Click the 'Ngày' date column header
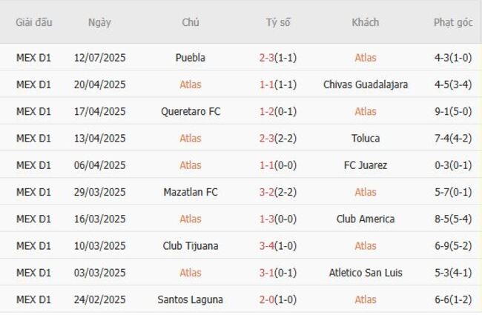 pos(99,22)
